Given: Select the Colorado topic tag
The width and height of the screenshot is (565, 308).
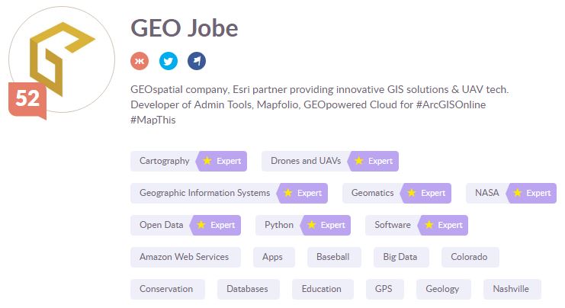Looking at the screenshot, I should click(469, 257).
